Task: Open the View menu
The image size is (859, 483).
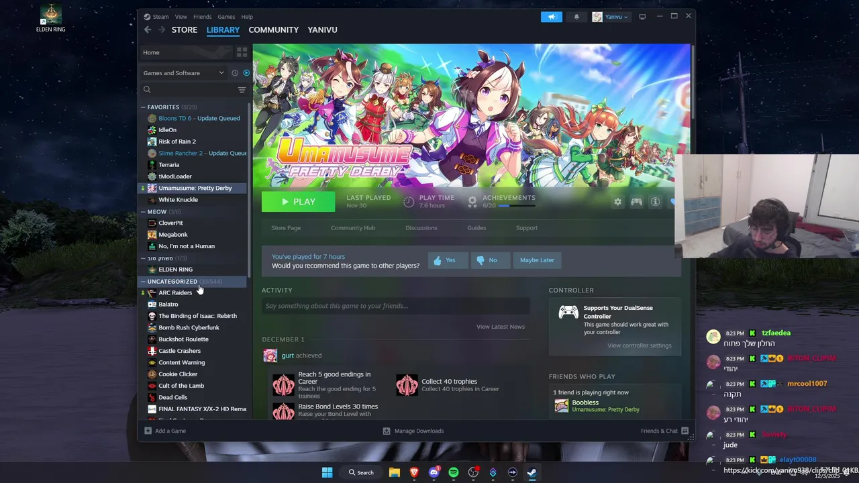Action: click(181, 17)
